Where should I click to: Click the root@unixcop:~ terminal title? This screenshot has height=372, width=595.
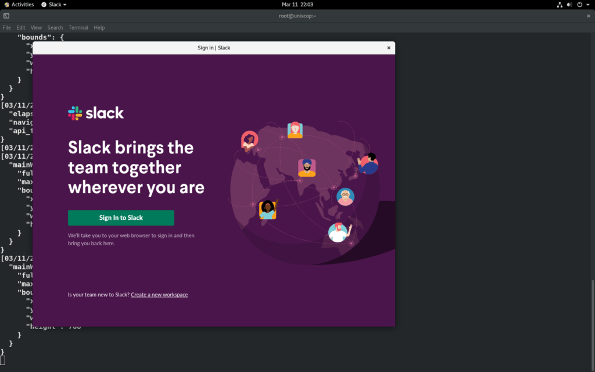[x=297, y=16]
